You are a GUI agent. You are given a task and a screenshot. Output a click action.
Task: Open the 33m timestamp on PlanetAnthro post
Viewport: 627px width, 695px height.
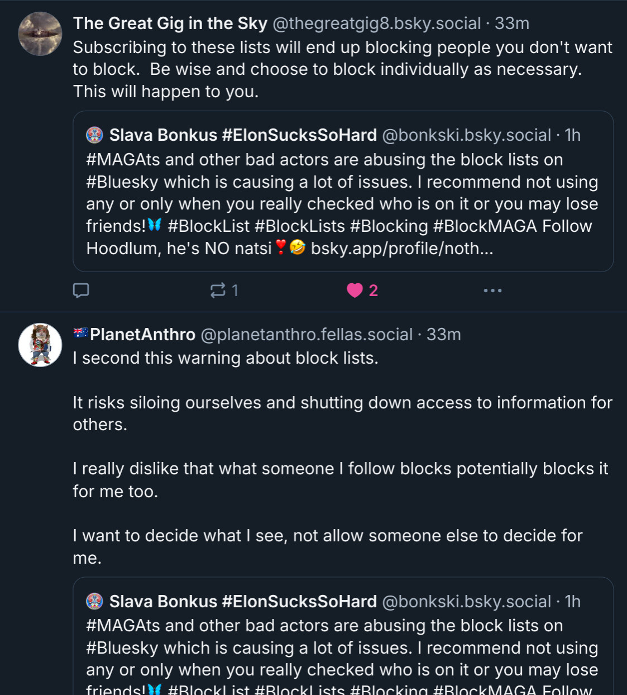(x=444, y=335)
